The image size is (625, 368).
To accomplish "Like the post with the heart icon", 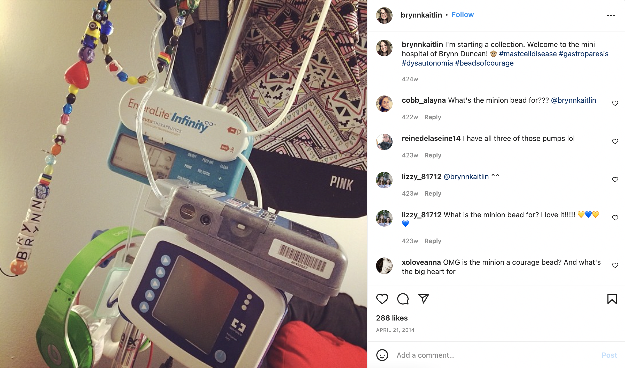I will coord(382,299).
